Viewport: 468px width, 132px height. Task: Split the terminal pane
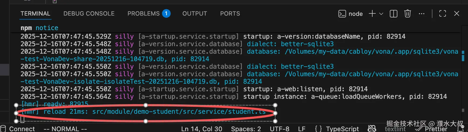pos(393,14)
